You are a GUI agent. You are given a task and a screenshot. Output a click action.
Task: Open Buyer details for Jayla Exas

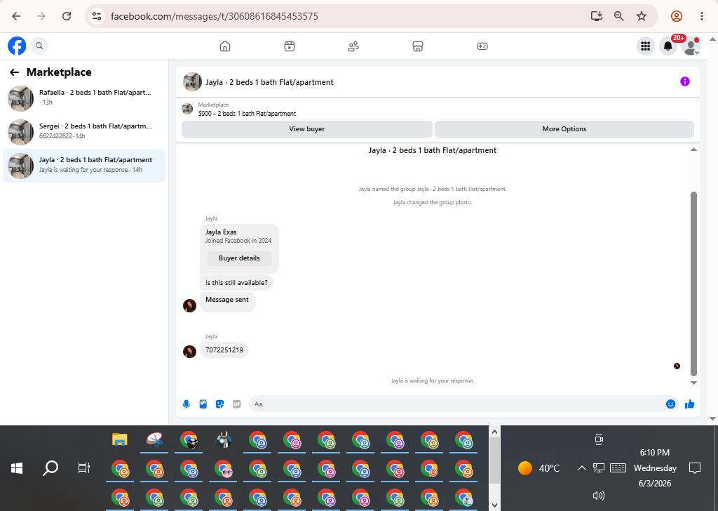(239, 258)
